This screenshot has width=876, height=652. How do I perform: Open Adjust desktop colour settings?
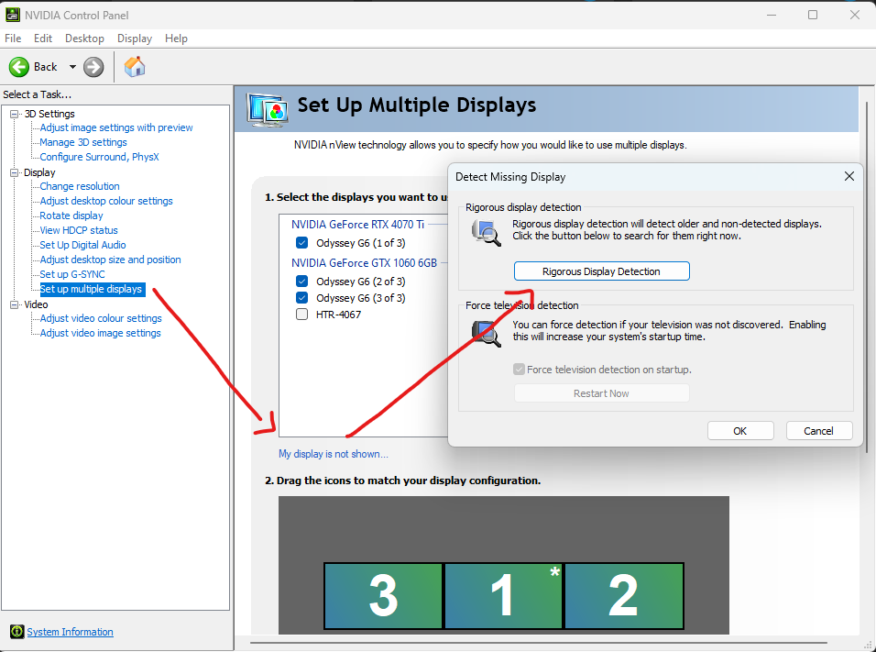point(106,201)
